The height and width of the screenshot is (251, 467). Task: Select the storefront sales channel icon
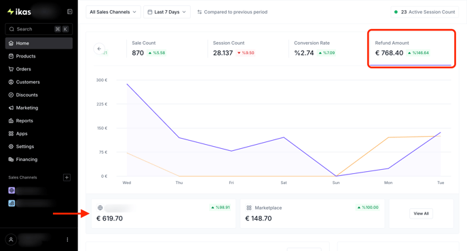[x=12, y=191]
